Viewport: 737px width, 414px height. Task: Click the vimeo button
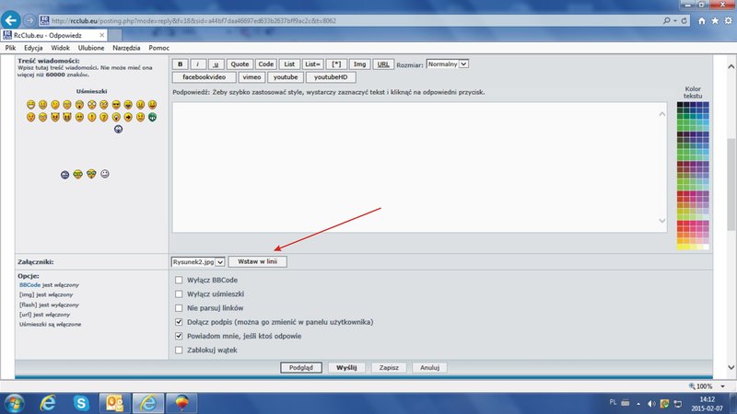[252, 77]
